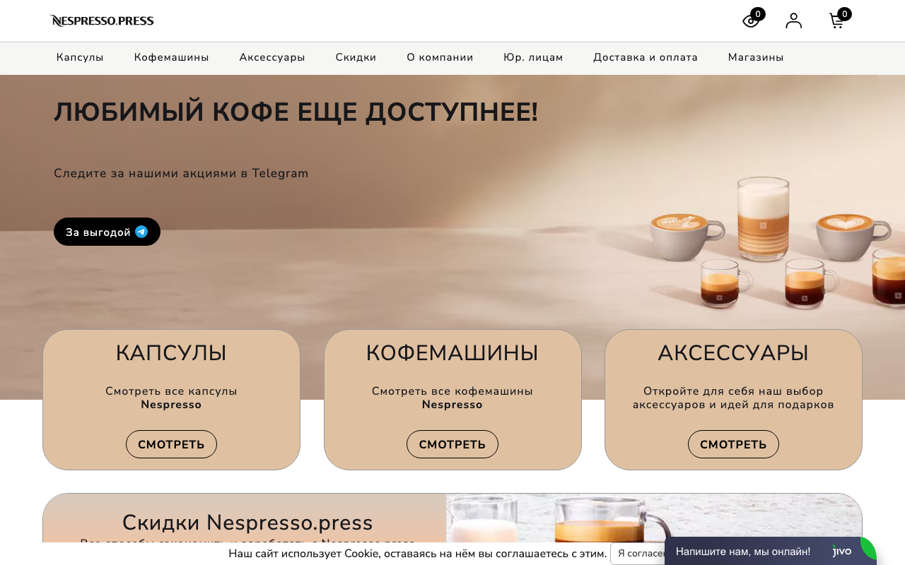The height and width of the screenshot is (565, 905).
Task: Go to the Скидки menu item
Action: pos(356,58)
